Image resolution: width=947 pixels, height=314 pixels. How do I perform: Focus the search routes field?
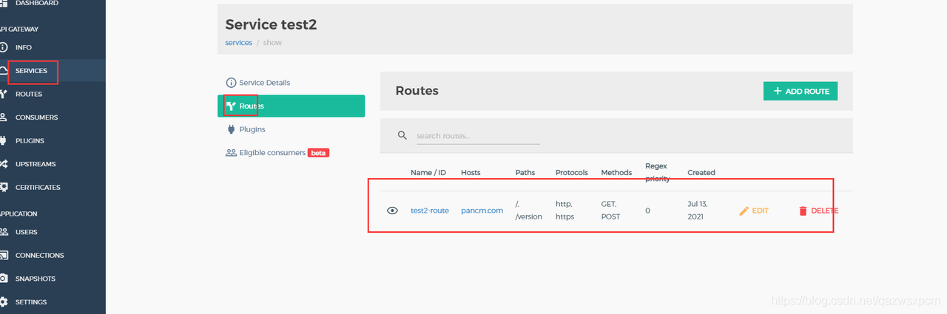coord(477,136)
